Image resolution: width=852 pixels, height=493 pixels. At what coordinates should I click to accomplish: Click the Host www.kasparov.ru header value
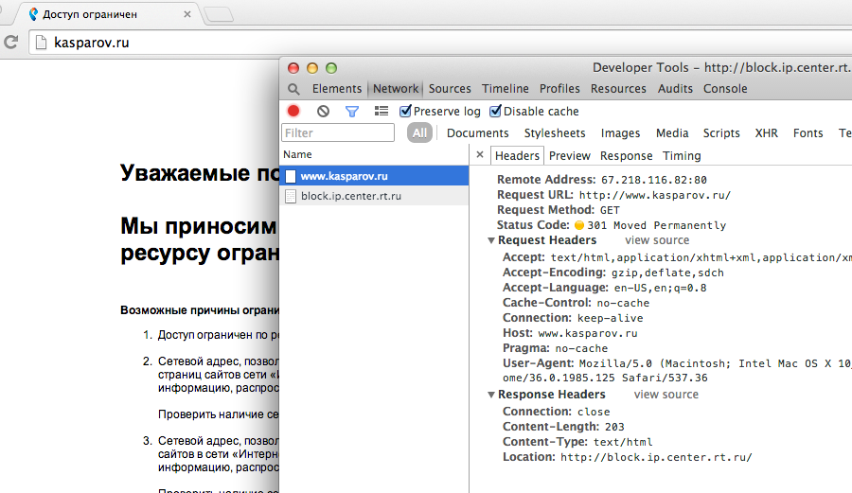[588, 333]
